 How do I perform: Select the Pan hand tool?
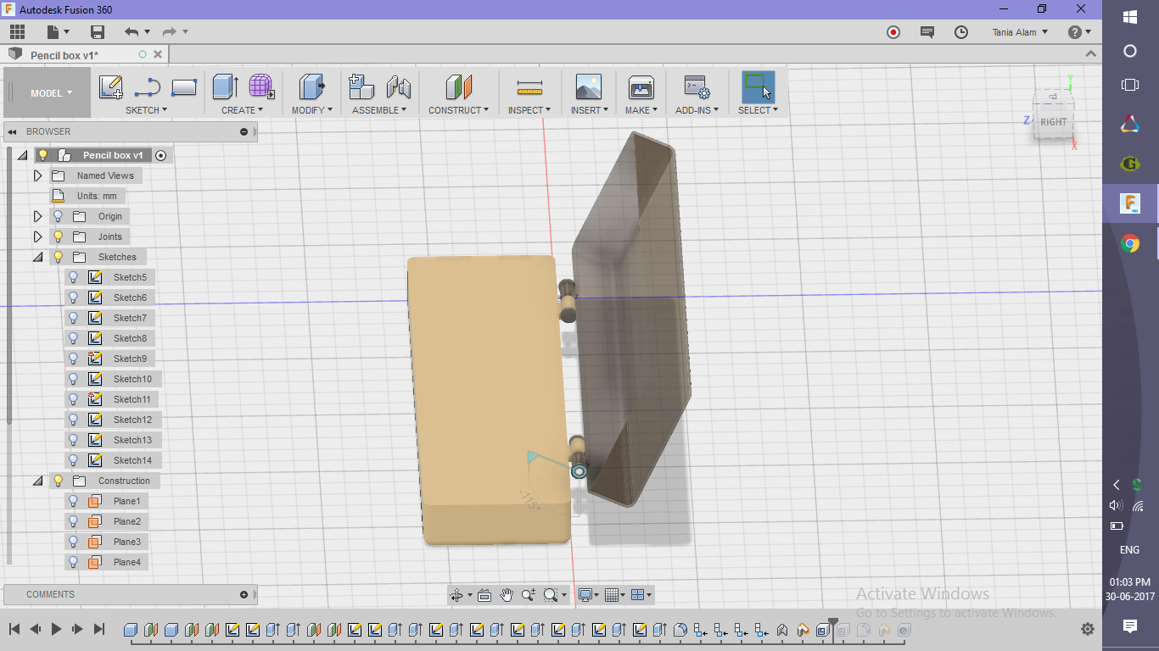(507, 595)
